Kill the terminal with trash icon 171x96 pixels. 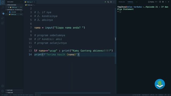pyautogui.click(x=163, y=2)
